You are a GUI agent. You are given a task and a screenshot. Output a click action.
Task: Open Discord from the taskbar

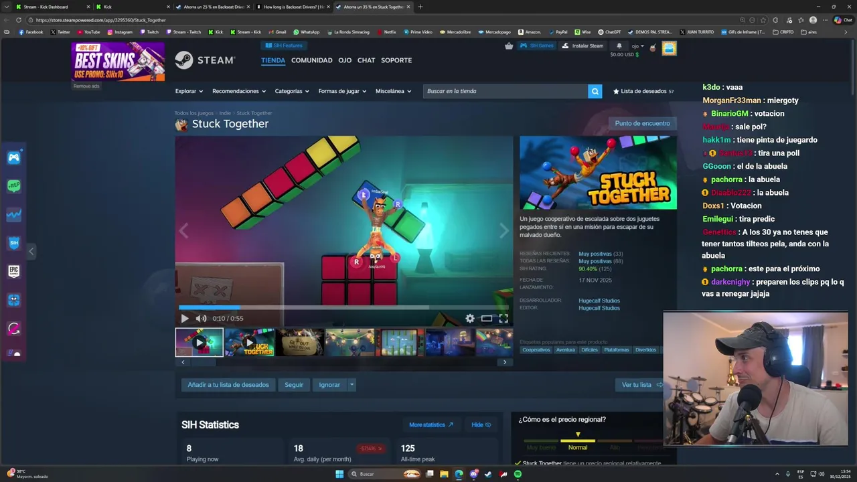473,474
